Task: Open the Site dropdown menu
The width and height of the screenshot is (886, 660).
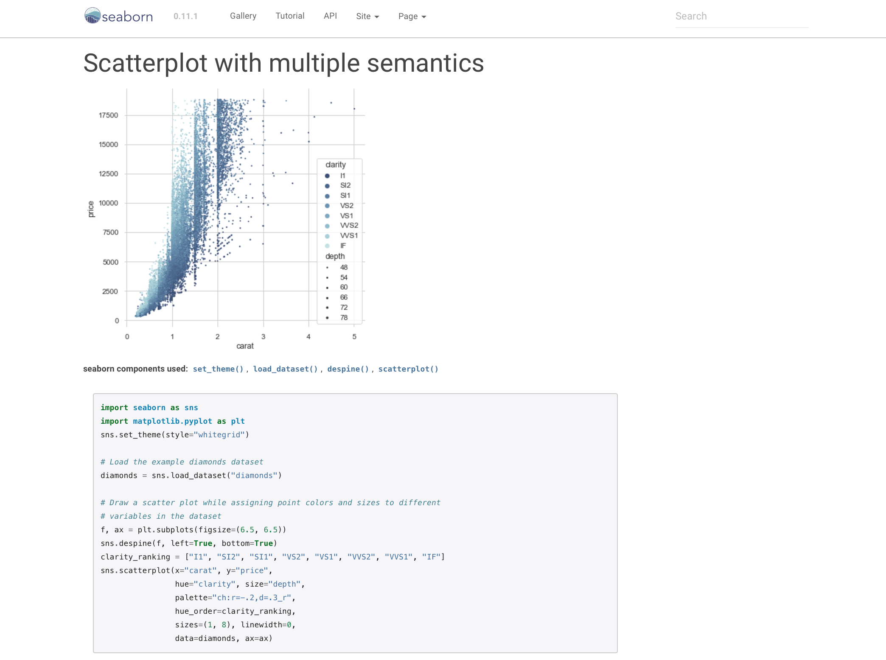Action: (x=367, y=16)
